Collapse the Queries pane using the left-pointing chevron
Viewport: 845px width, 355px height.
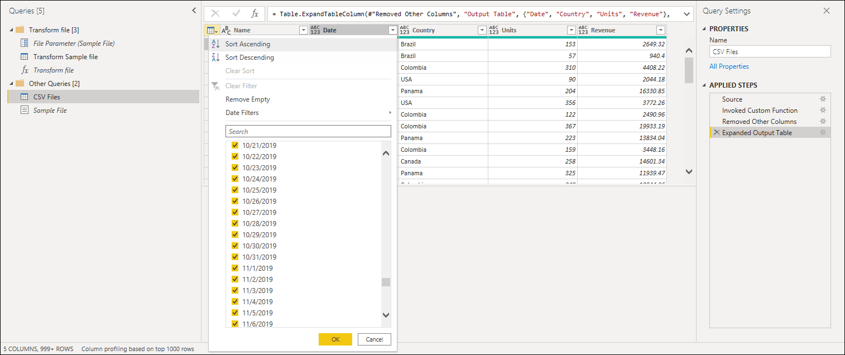[x=194, y=10]
